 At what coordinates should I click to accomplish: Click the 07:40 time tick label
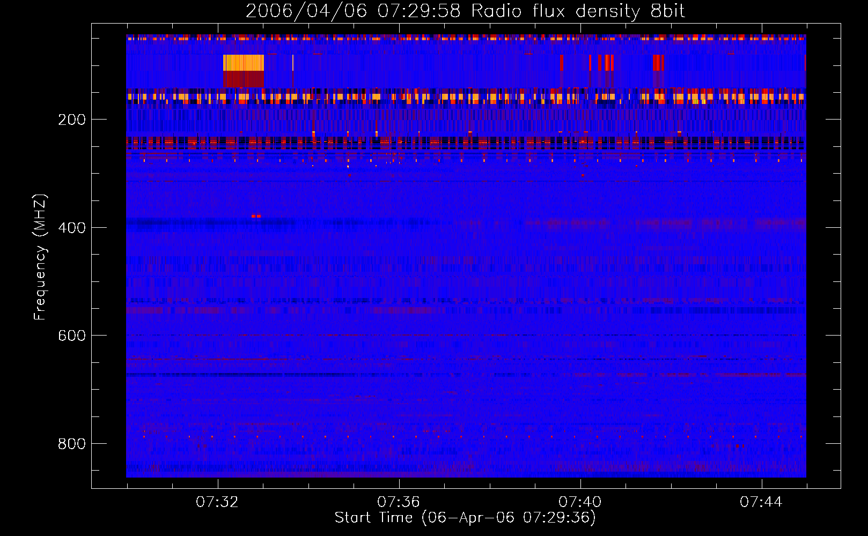pos(580,502)
